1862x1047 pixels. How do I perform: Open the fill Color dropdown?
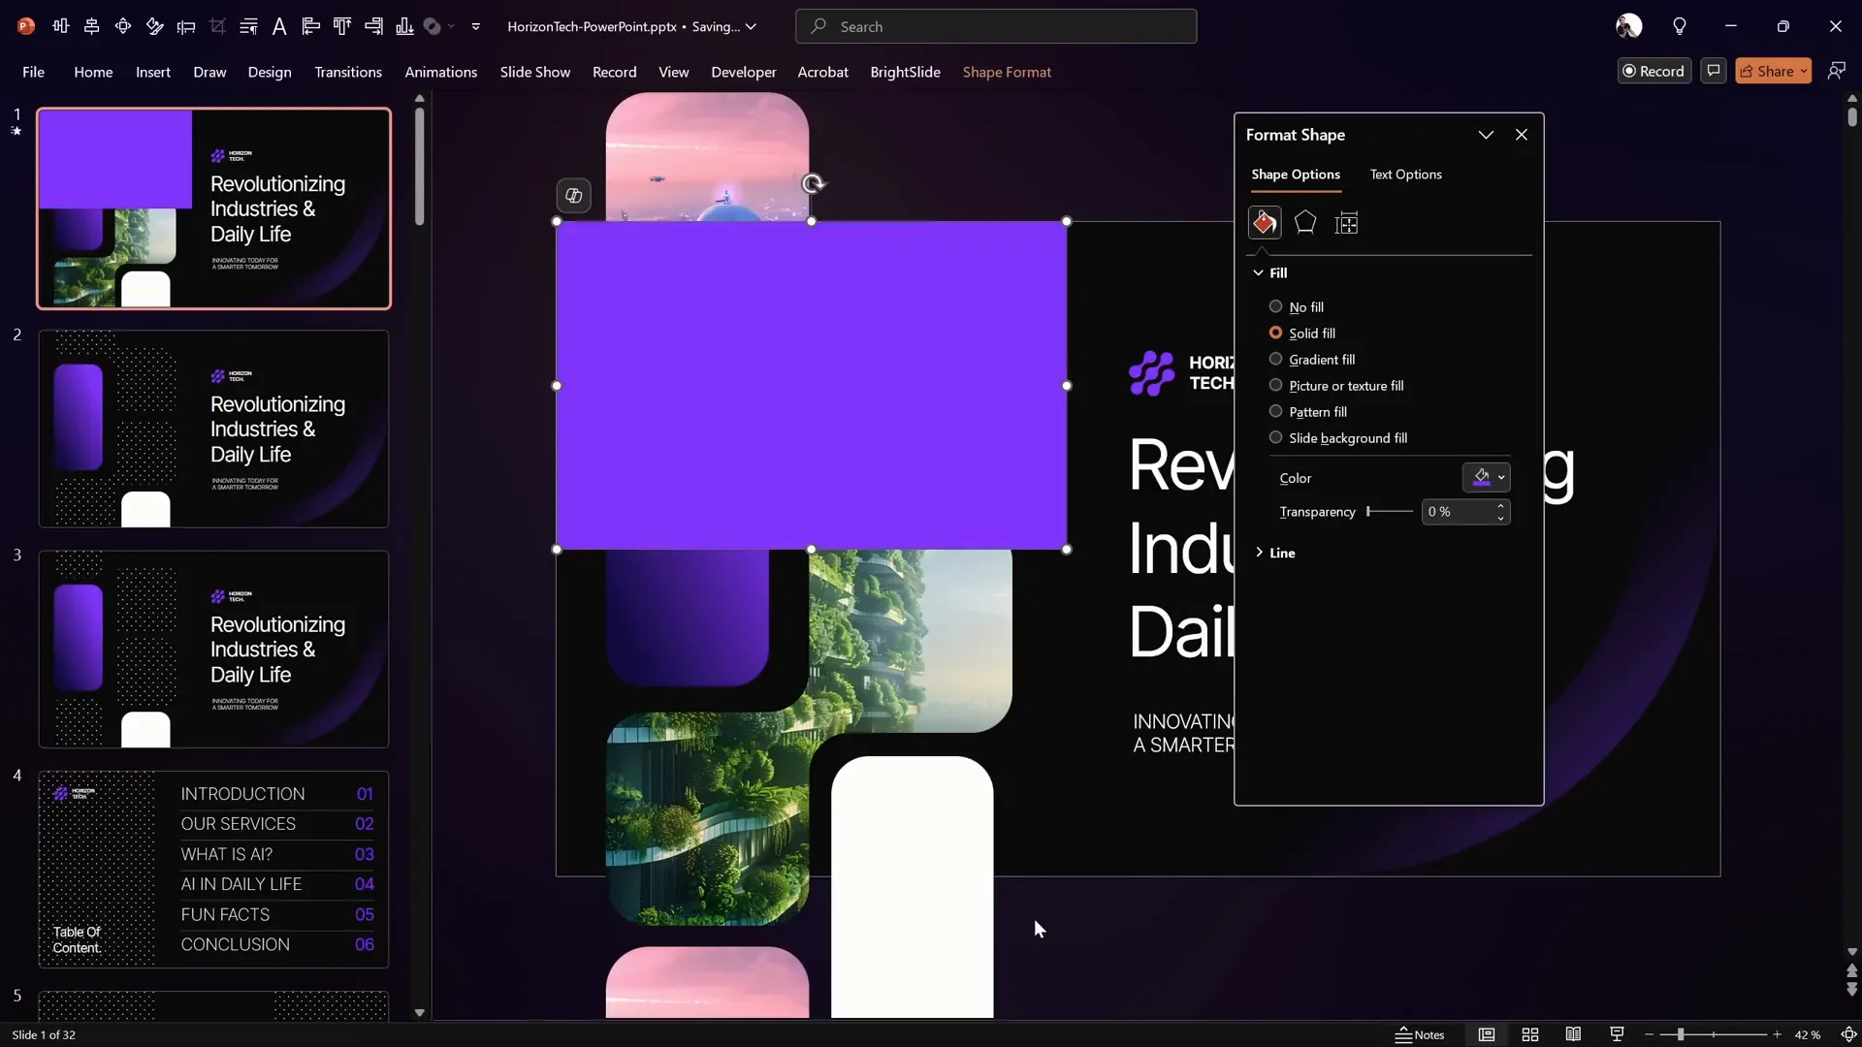click(1501, 477)
